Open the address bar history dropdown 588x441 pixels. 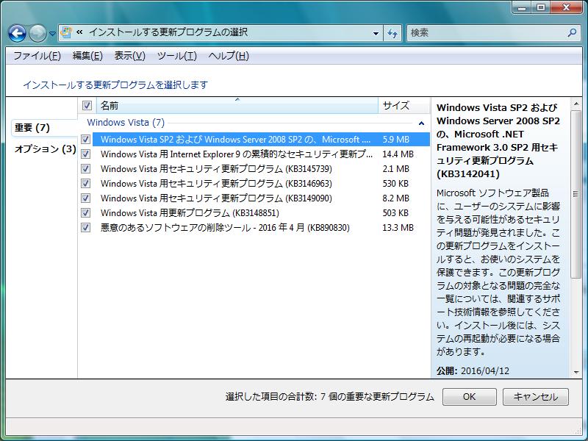point(376,33)
